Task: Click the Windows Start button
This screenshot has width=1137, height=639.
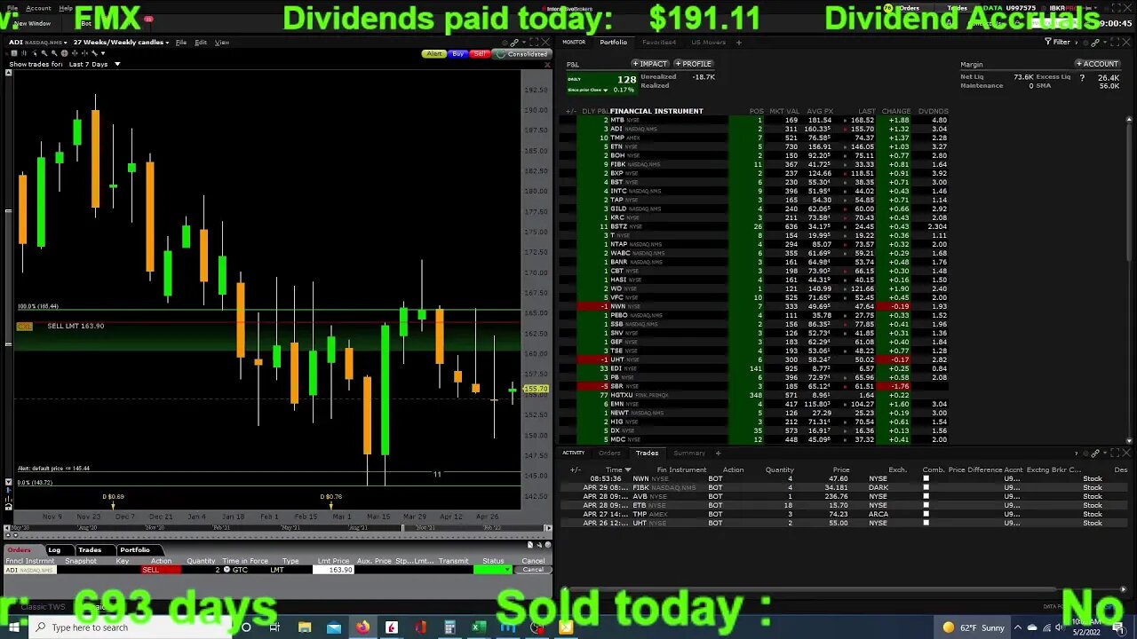Action: tap(13, 627)
